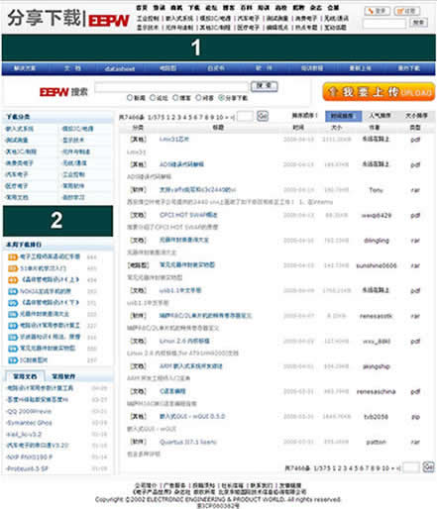Switch to the second tab above bottom sidebar list

[x=63, y=376]
